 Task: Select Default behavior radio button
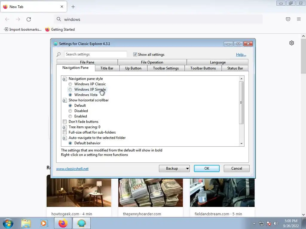(x=70, y=143)
